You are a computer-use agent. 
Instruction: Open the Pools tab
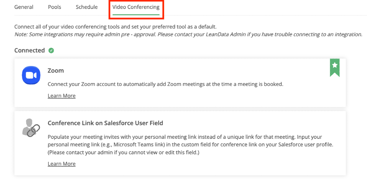coord(55,7)
